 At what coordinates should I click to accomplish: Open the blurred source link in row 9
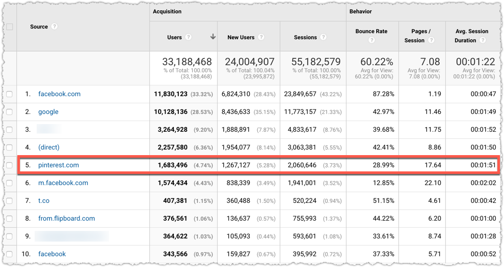tap(72, 236)
